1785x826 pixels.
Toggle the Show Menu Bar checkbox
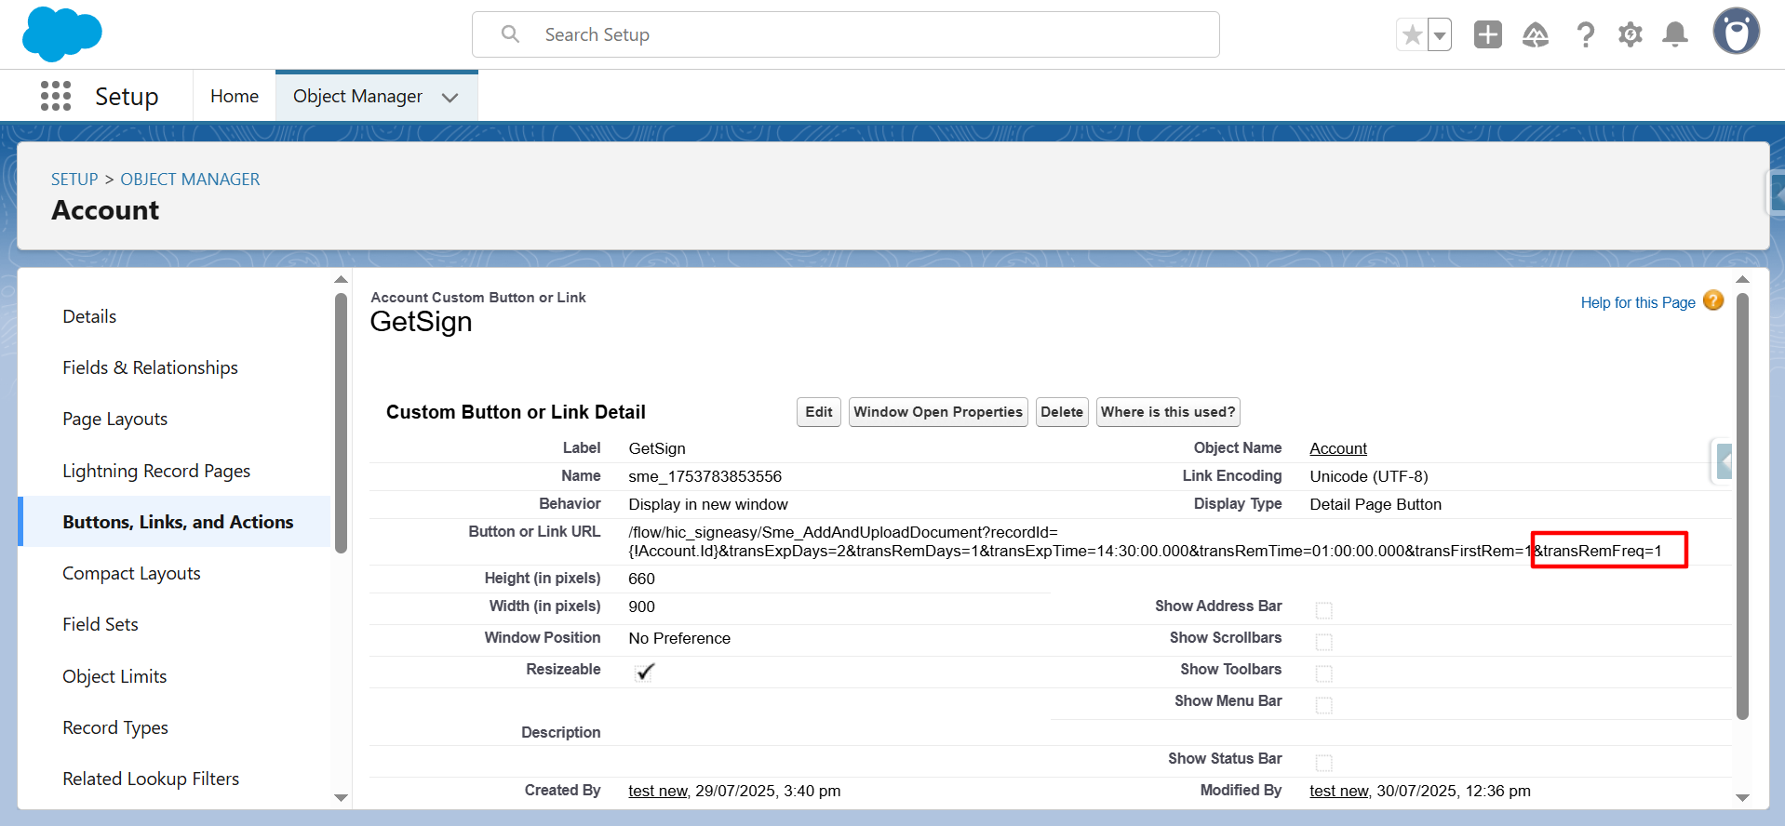tap(1324, 705)
